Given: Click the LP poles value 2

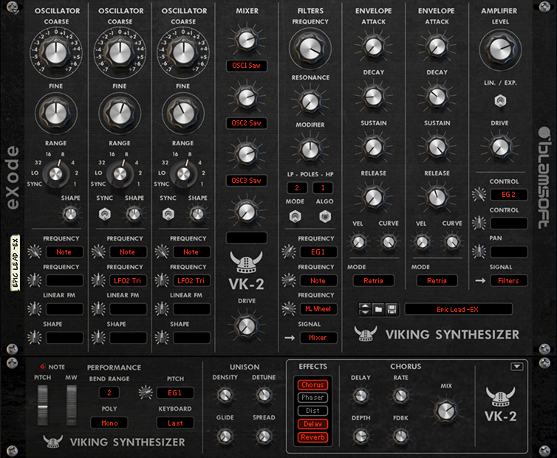Looking at the screenshot, I should (x=297, y=188).
